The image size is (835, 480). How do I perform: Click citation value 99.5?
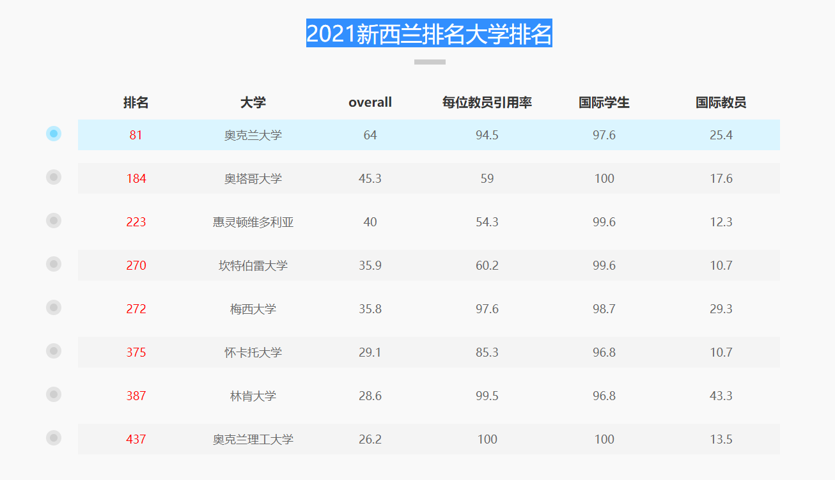click(487, 396)
